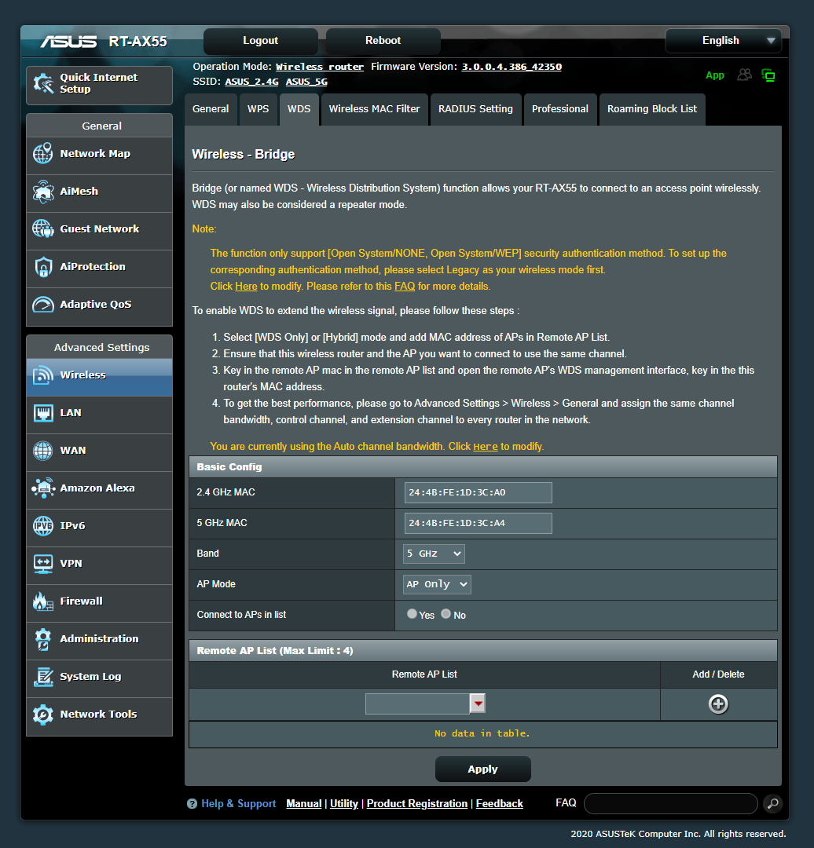The image size is (814, 848).
Task: Click the Guest Network icon
Action: (42, 228)
